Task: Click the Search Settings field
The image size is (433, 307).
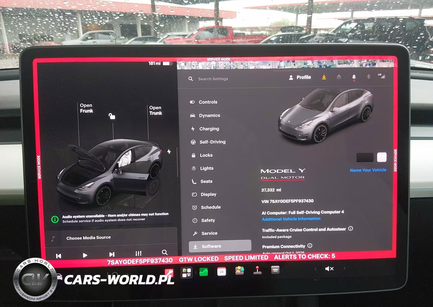Action: pos(213,79)
